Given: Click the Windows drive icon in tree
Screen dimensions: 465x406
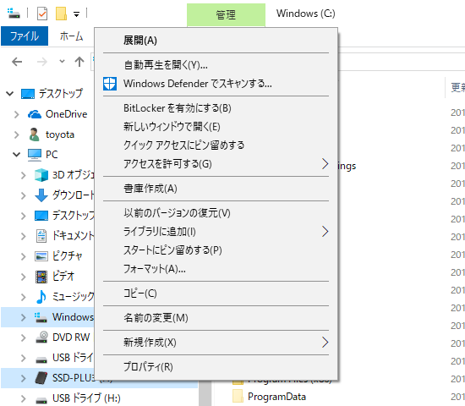Looking at the screenshot, I should click(41, 317).
